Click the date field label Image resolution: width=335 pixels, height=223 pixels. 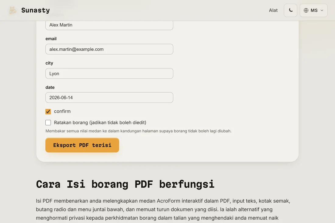pyautogui.click(x=50, y=87)
